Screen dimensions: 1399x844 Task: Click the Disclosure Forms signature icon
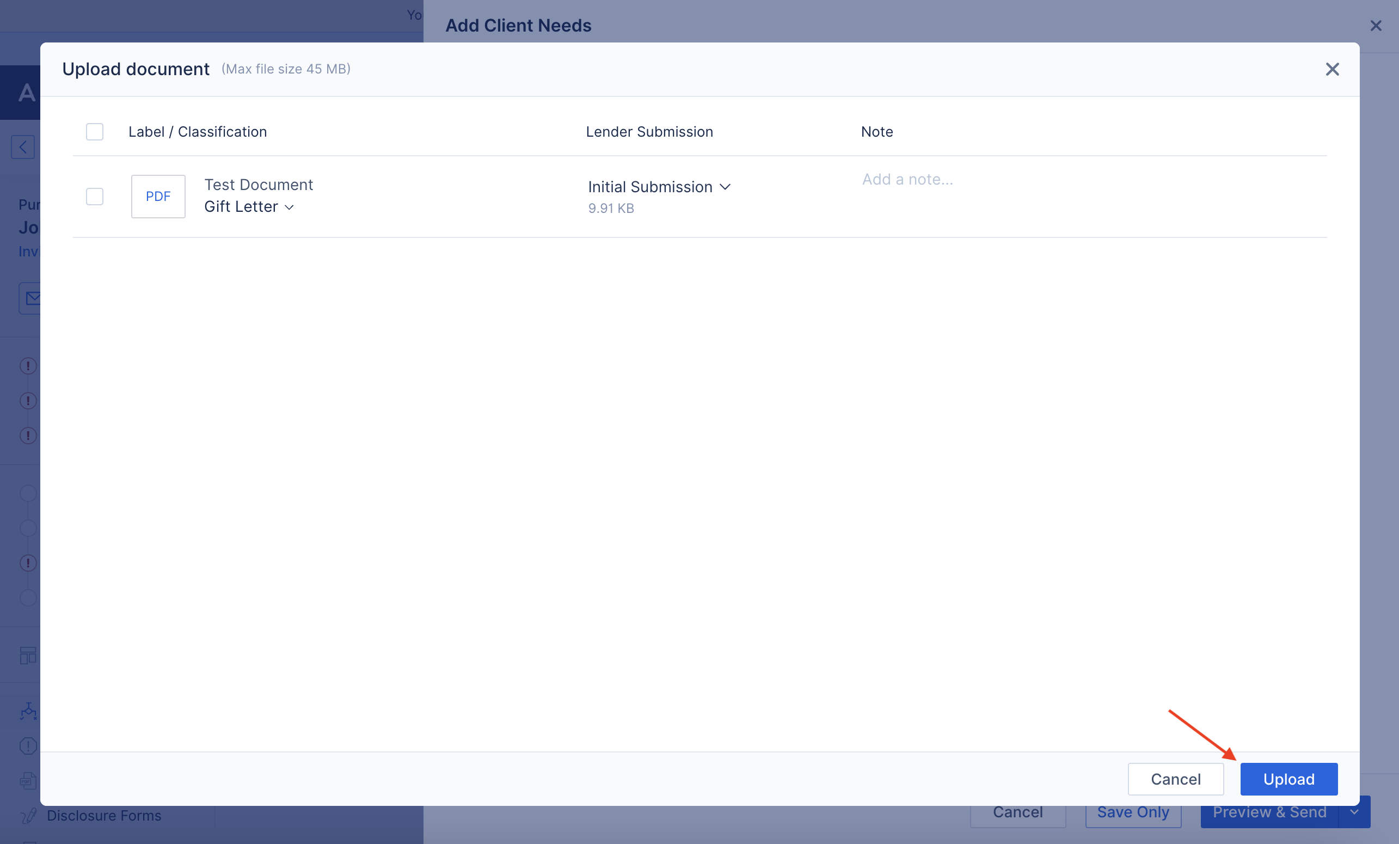point(28,816)
